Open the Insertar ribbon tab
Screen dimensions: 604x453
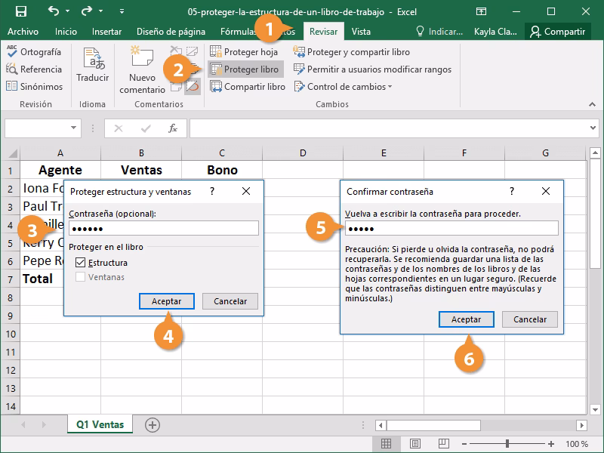(x=106, y=32)
